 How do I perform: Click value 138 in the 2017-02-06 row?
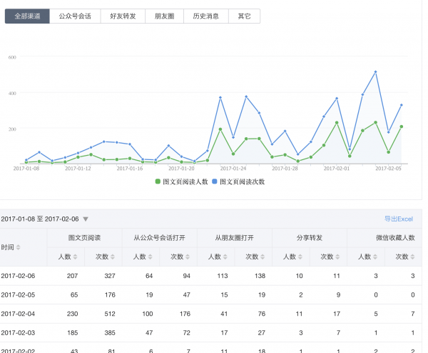[260, 276]
